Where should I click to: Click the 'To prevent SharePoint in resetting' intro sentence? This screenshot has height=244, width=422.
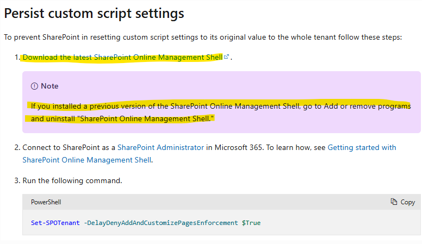(x=203, y=37)
